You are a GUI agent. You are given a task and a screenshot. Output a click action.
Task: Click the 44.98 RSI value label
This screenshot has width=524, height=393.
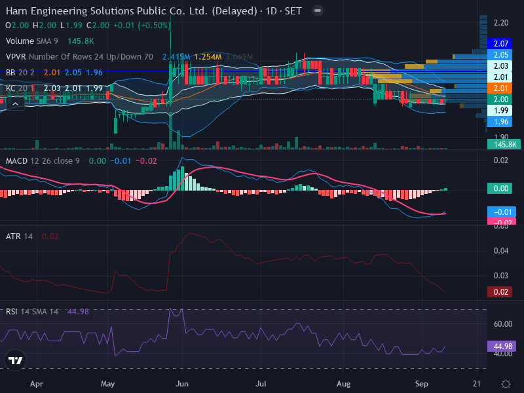[502, 346]
